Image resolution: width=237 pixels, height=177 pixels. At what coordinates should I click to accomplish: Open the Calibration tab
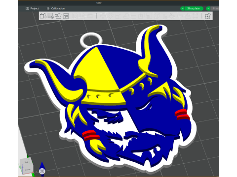56,8
